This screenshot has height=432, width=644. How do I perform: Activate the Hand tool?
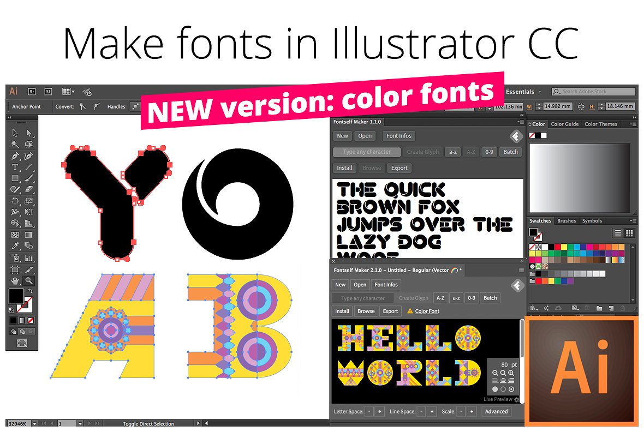coord(15,281)
